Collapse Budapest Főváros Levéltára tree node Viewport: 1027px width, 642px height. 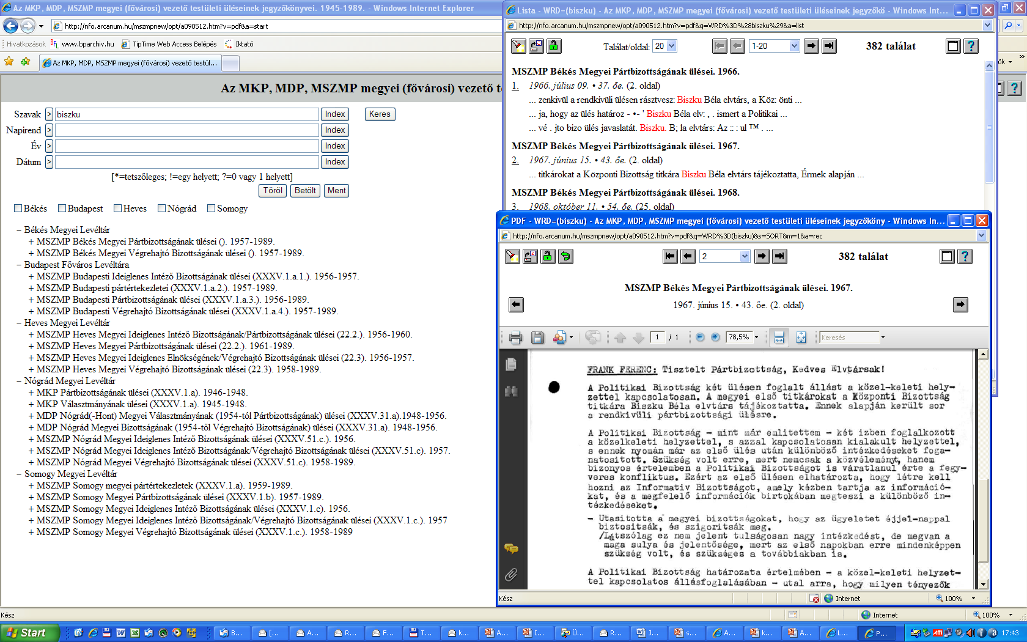coord(19,265)
